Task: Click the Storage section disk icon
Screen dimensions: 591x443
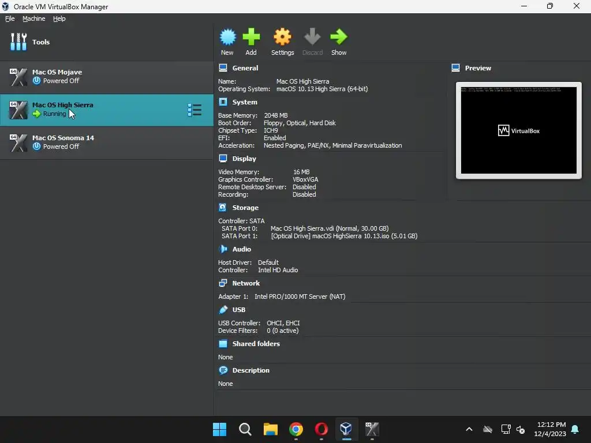Action: pos(223,208)
